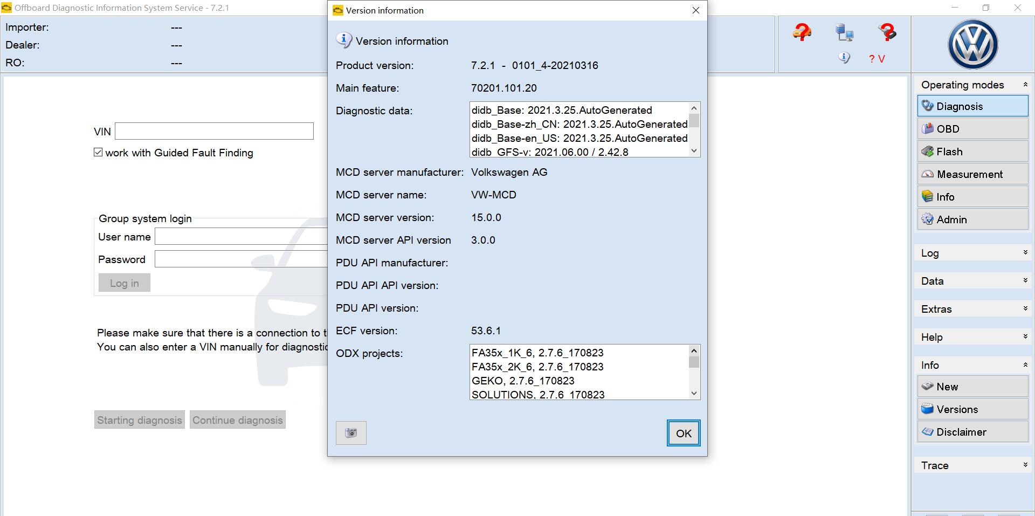Expand the Help section
1035x516 pixels.
pyautogui.click(x=973, y=337)
